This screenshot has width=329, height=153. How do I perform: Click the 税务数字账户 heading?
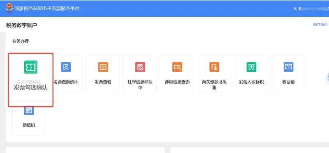point(22,25)
